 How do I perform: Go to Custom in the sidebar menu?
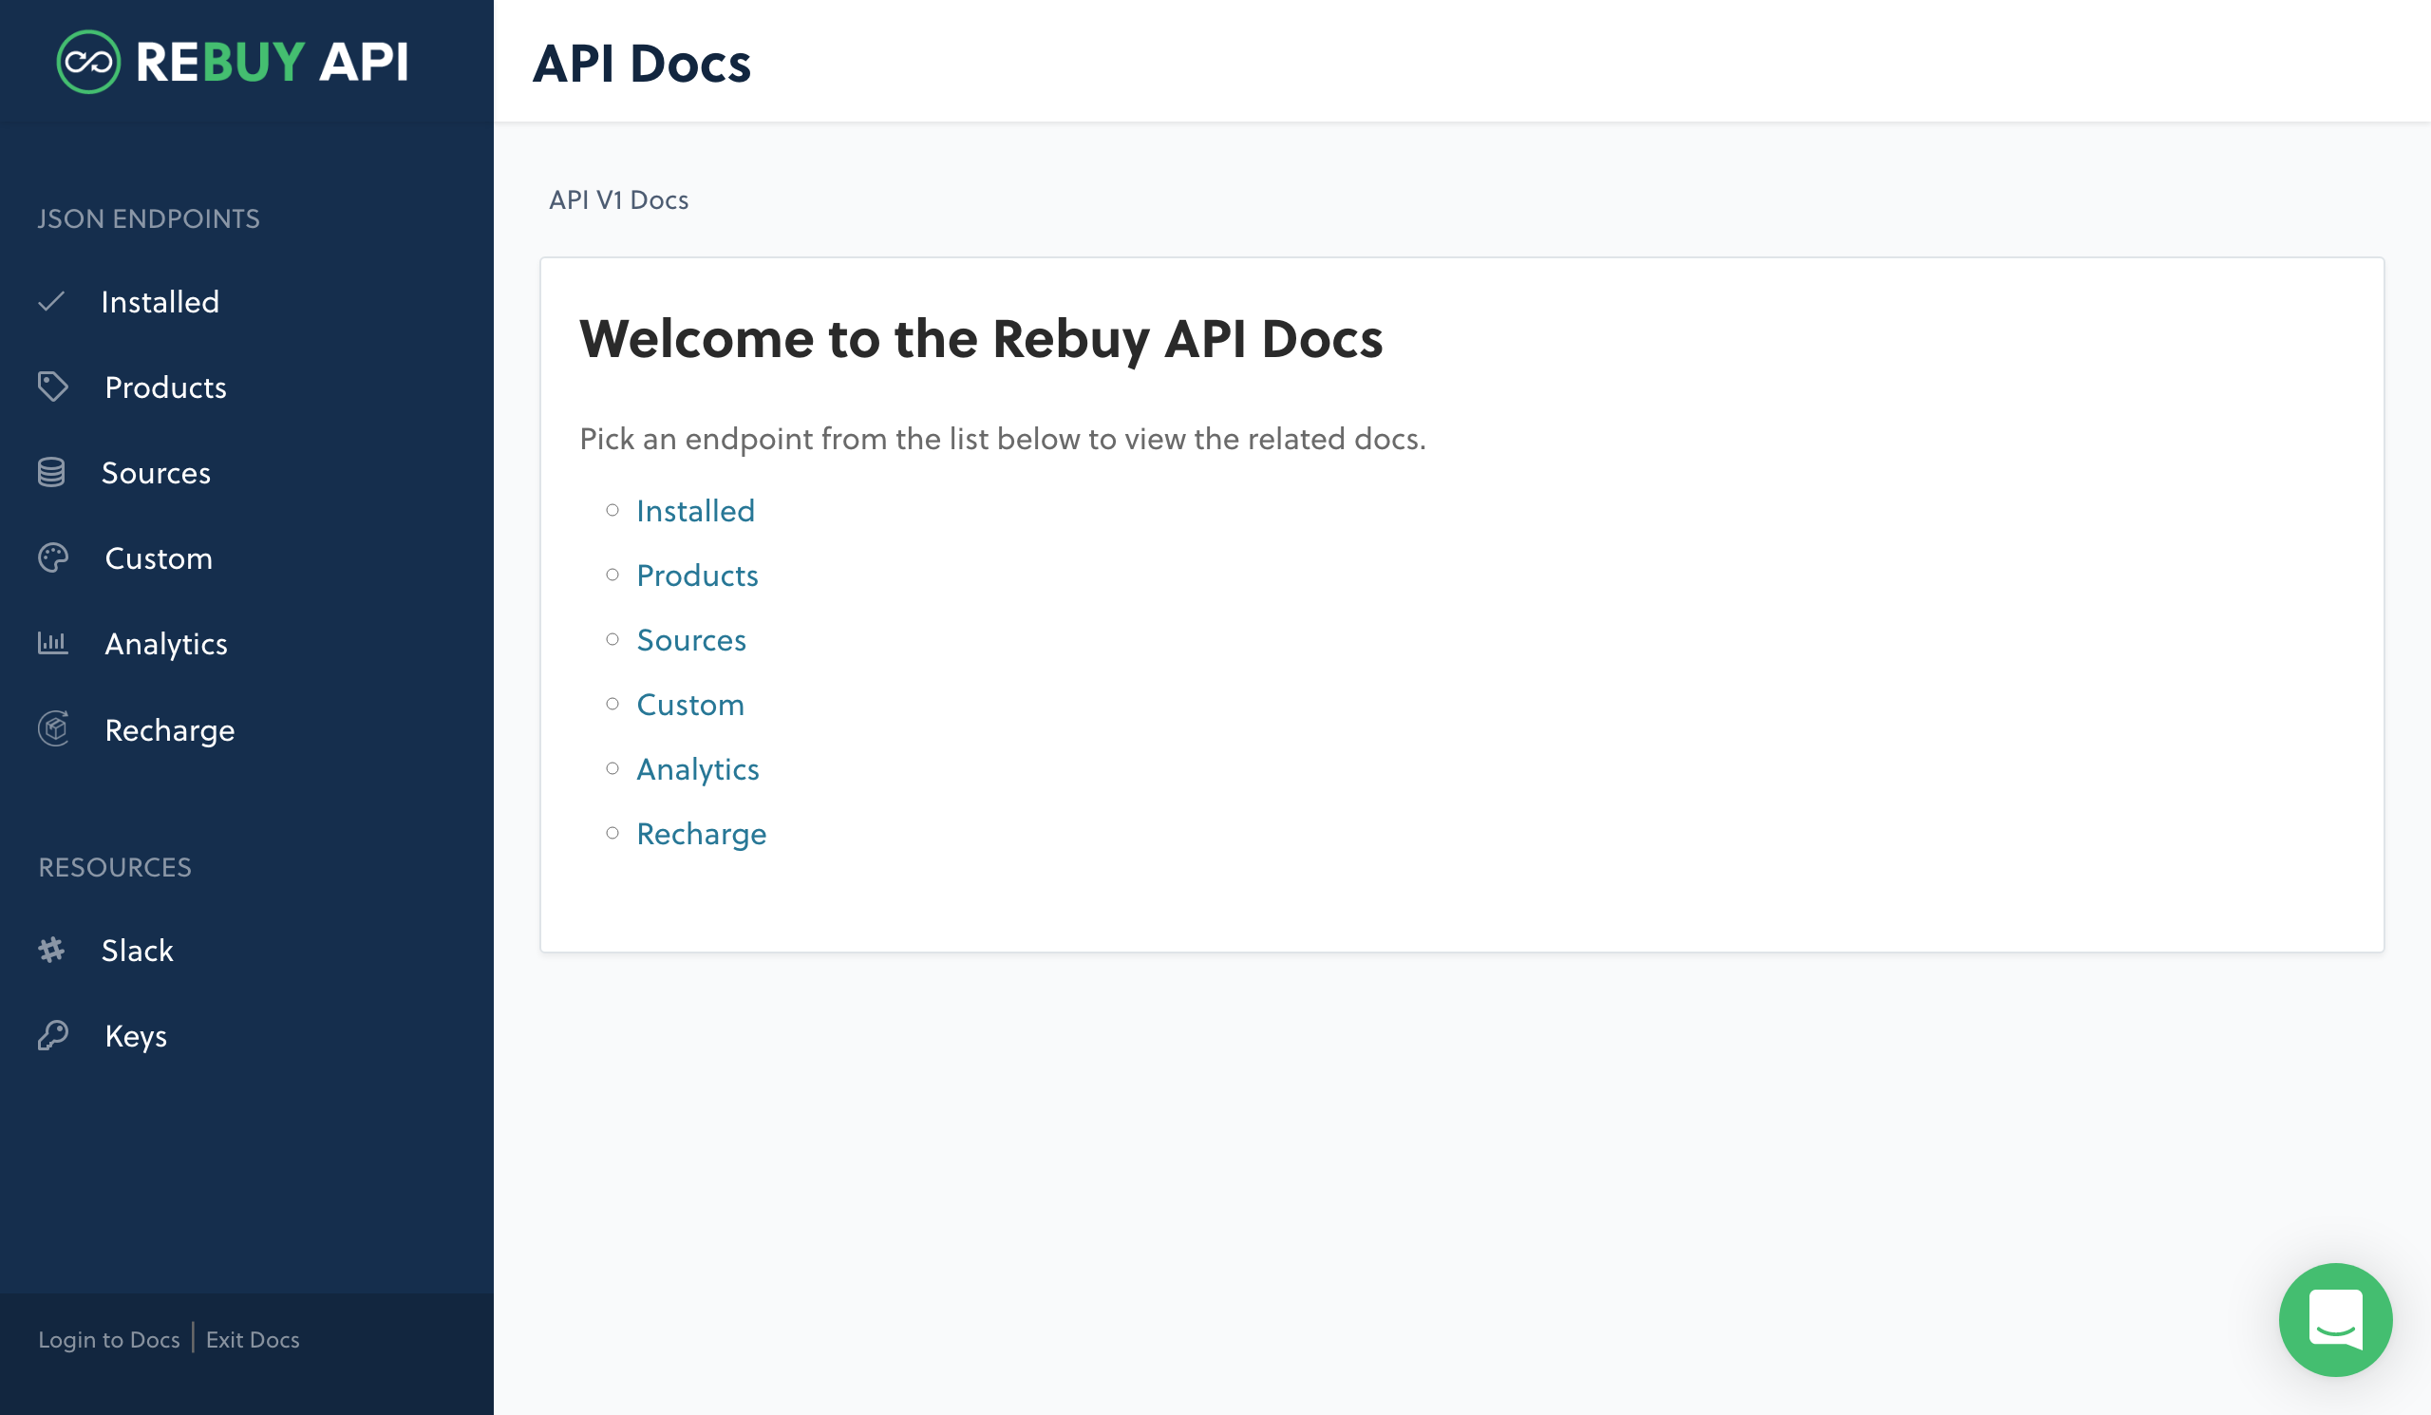(160, 557)
